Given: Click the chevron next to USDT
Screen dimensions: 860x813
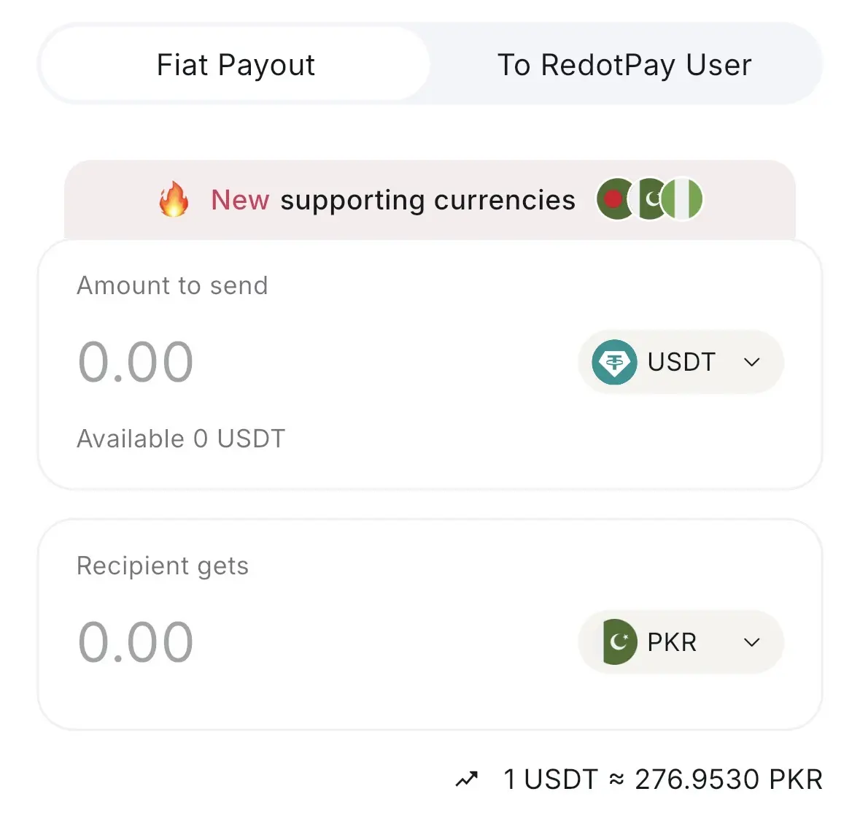Looking at the screenshot, I should (752, 362).
